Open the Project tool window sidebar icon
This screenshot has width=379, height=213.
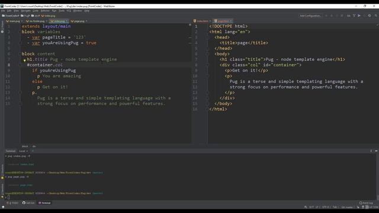2,27
